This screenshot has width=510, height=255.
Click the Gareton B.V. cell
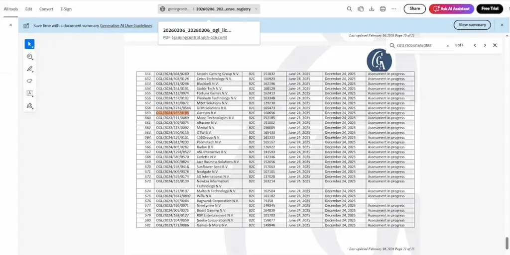218,113
